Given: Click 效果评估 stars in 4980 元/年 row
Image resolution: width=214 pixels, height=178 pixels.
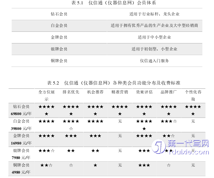Looking at the screenshot, I should (x=144, y=165).
